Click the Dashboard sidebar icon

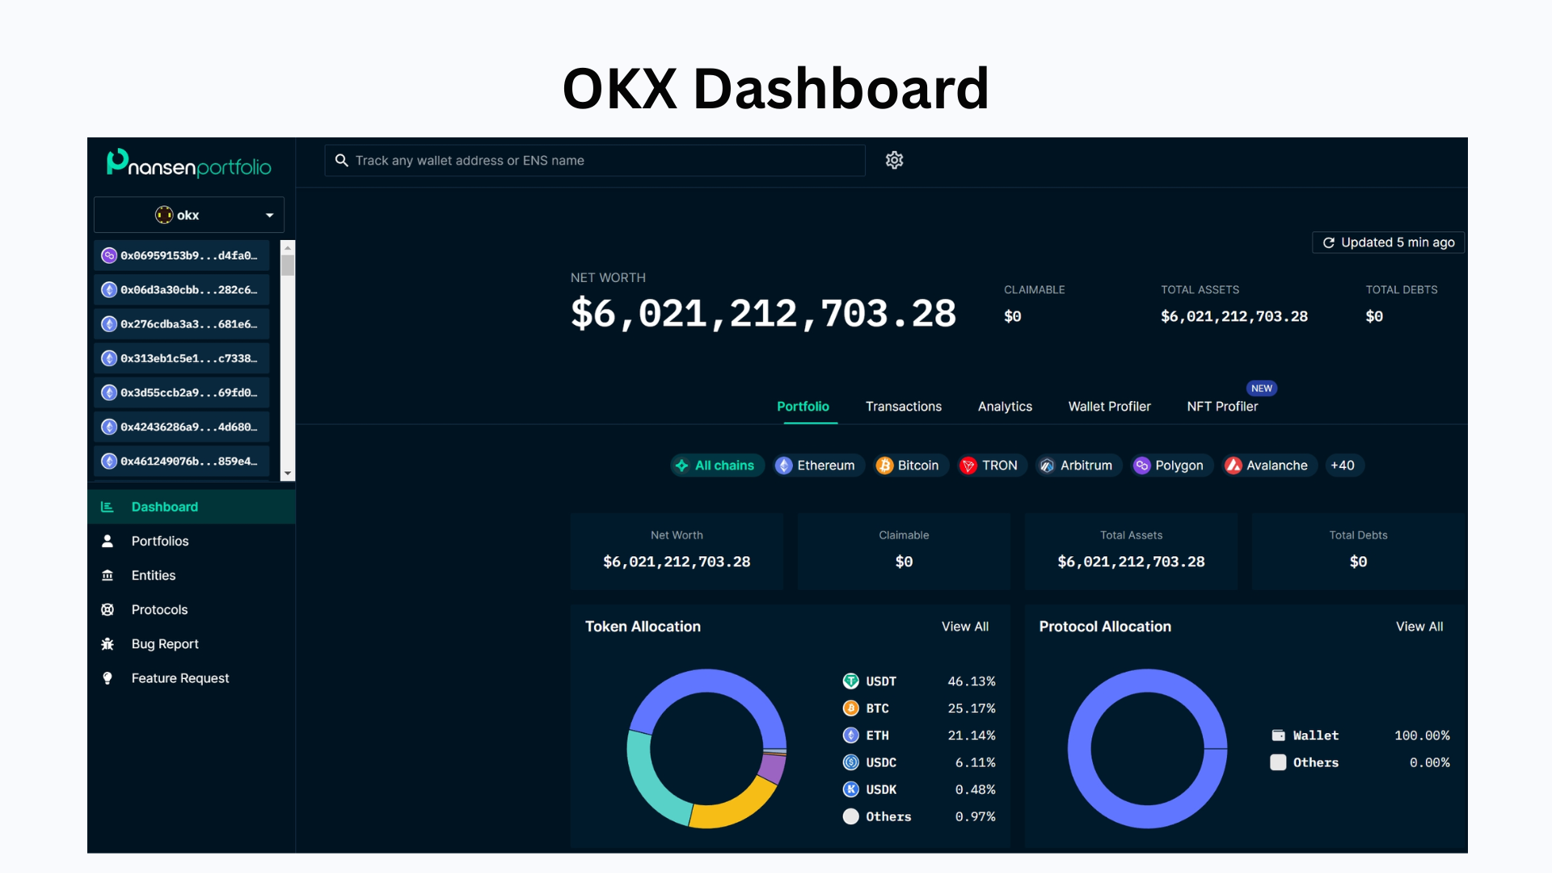pos(107,507)
